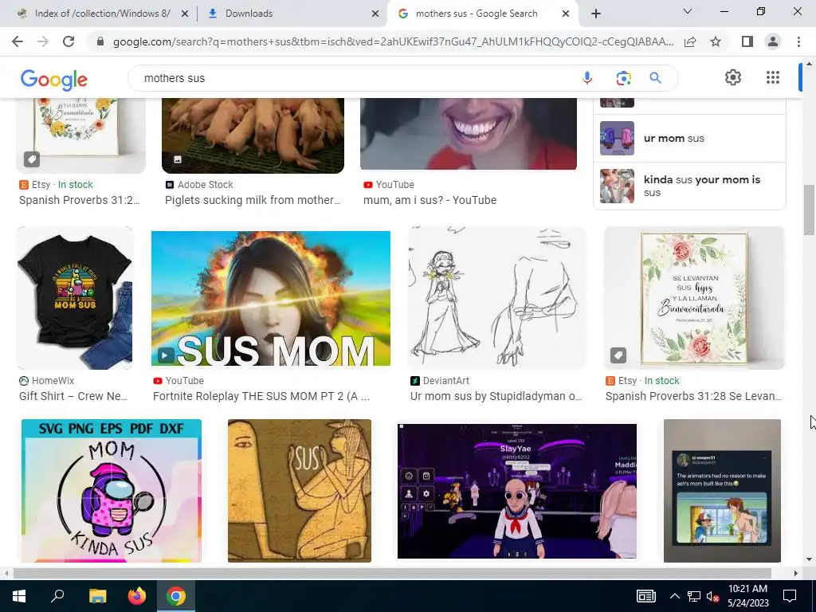Open the Mom Kinda Sus SVG image

coord(112,491)
